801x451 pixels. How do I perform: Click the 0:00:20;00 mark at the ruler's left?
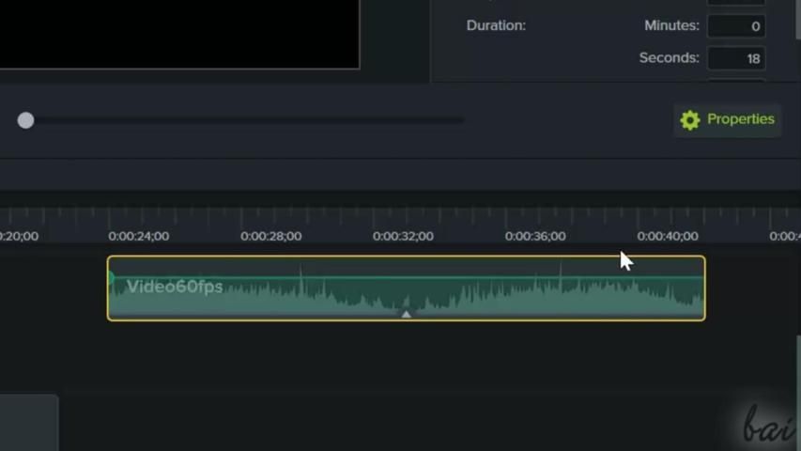19,236
